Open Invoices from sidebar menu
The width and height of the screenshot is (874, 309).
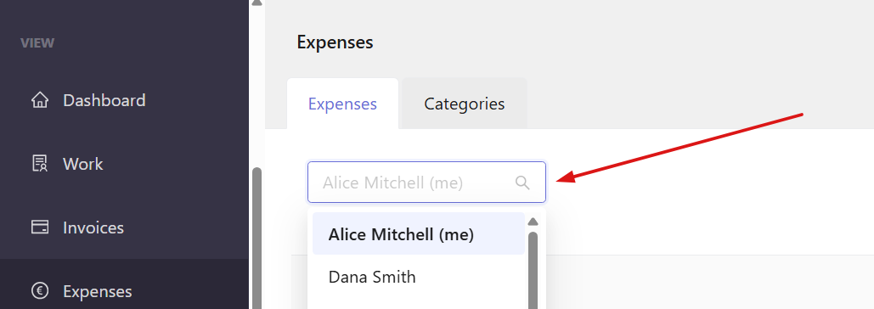[x=93, y=228]
